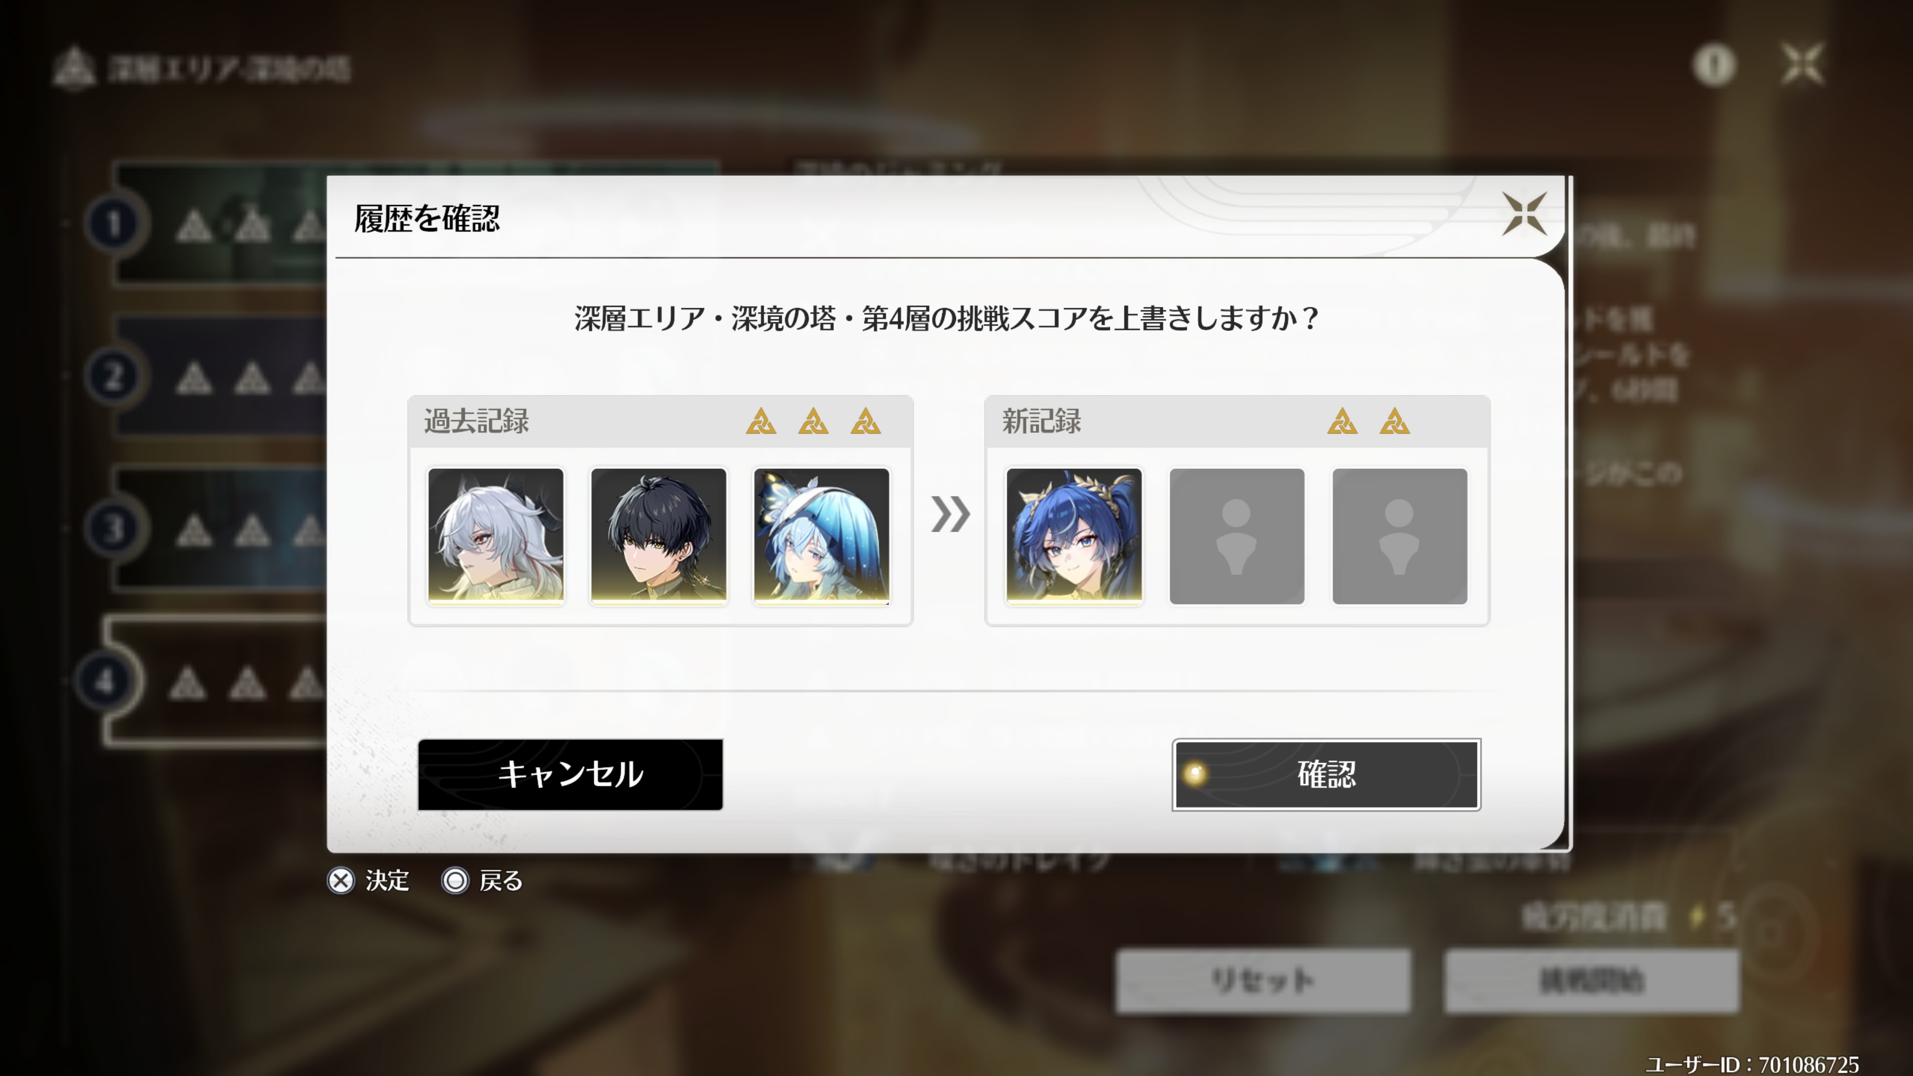Click the 決定 cross button prompt

(369, 881)
